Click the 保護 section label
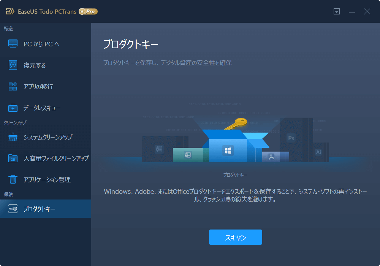 click(x=8, y=194)
